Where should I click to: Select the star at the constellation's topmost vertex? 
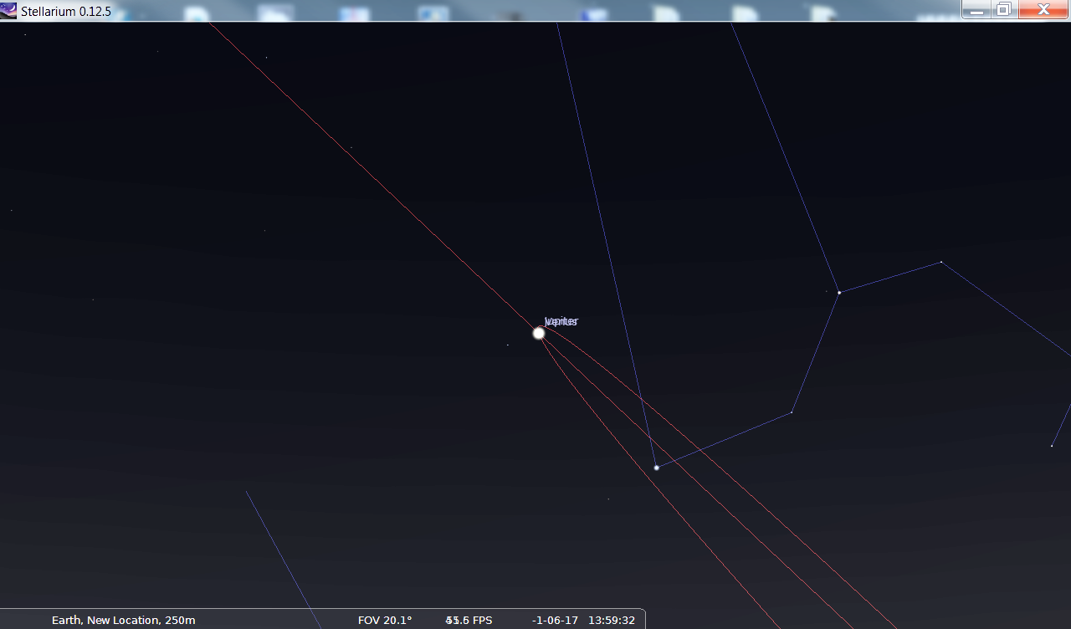pyautogui.click(x=940, y=262)
